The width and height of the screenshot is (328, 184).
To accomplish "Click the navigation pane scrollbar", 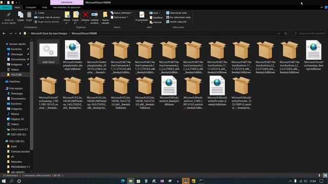I will click(32, 95).
